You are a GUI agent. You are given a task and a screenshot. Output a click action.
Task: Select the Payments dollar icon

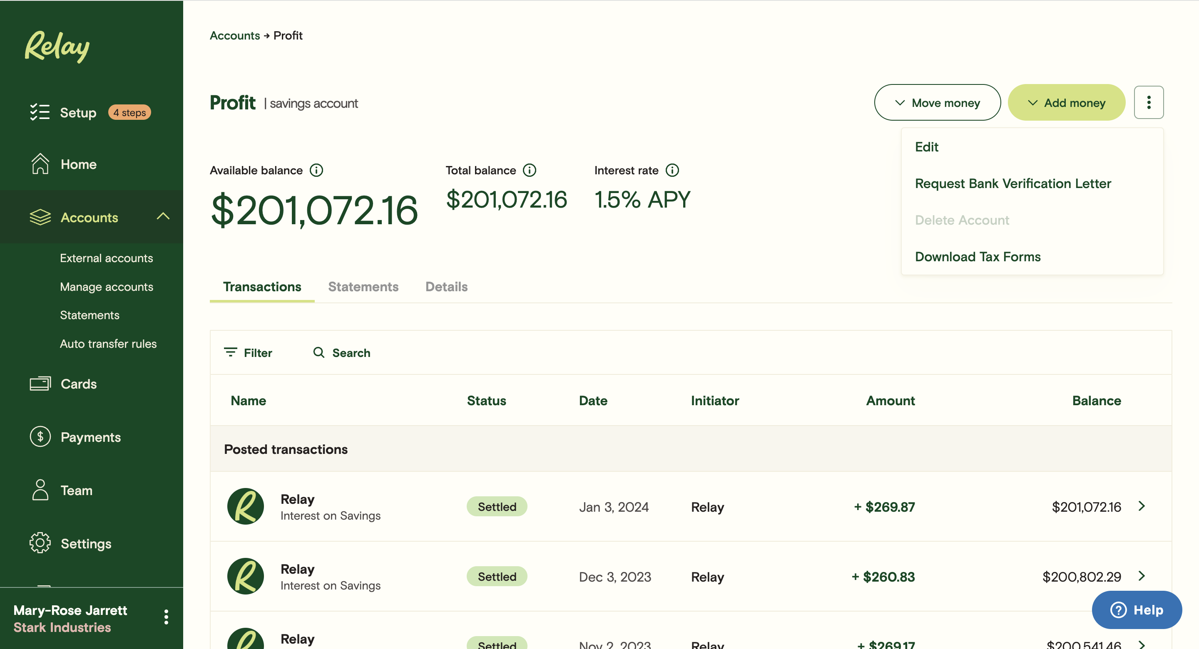coord(40,436)
